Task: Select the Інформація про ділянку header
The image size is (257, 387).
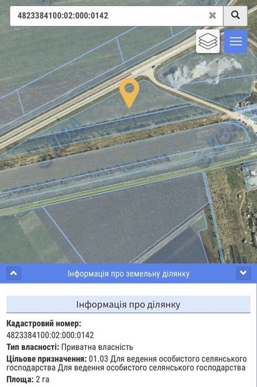Action: point(128,305)
